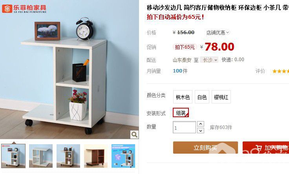
Task: Expand the 店铺优惠 dropdown
Action: 218,33
